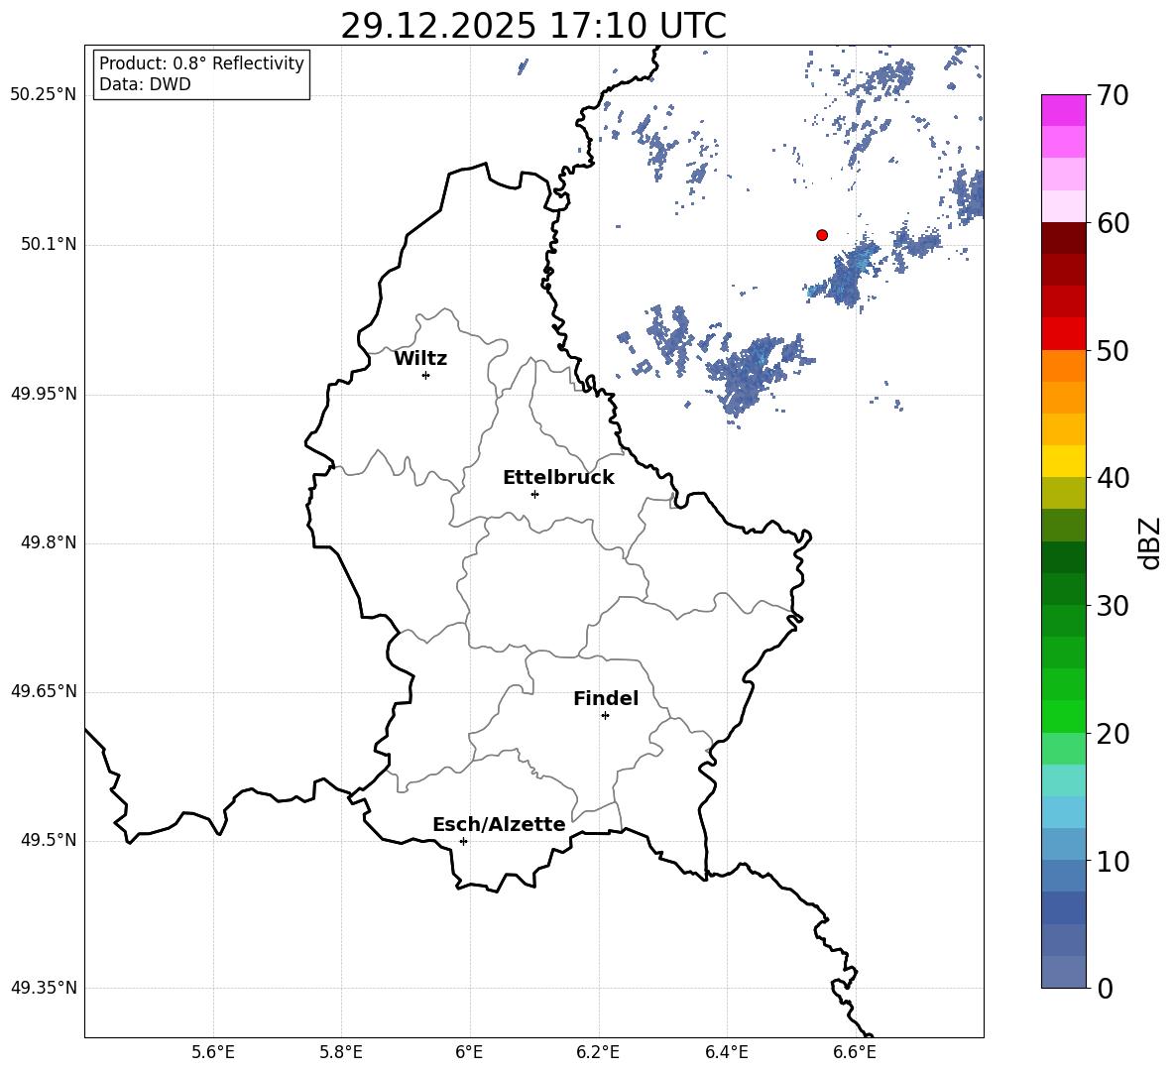
Task: Click the 30 tick on colorbar
Action: coord(1113,606)
